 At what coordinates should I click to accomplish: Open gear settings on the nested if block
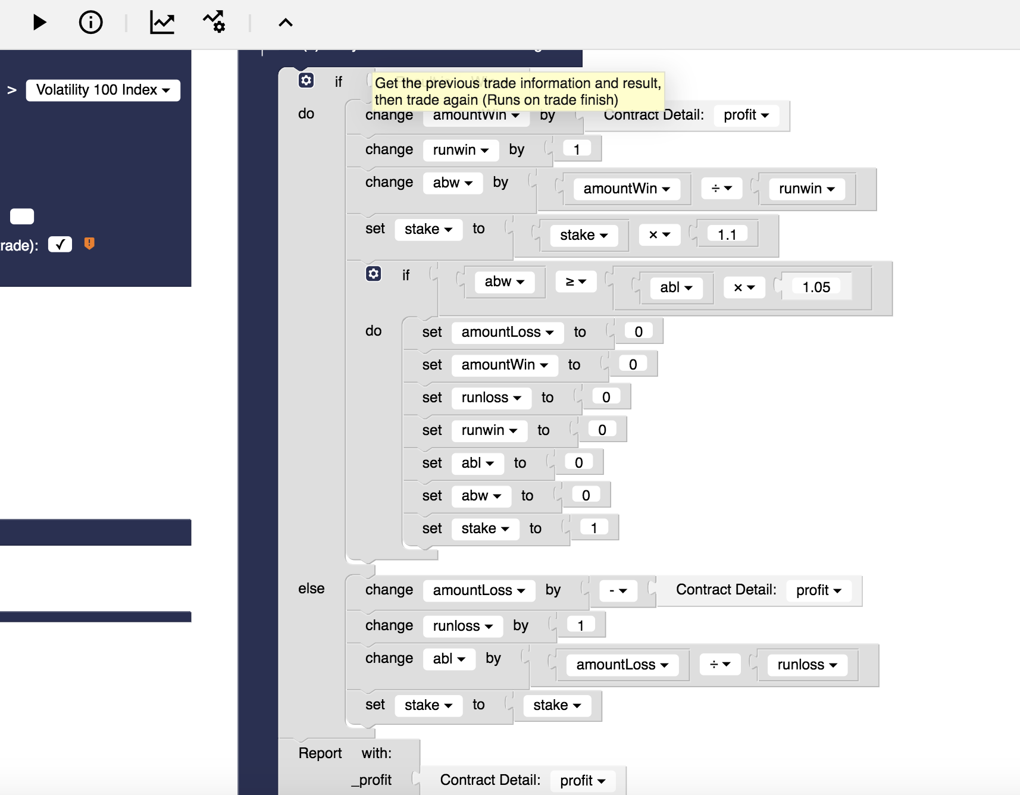373,274
